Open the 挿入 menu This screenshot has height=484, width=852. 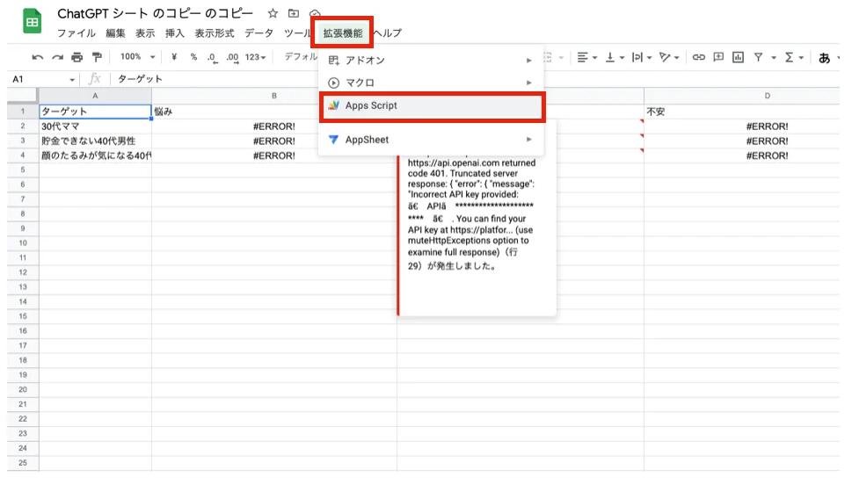point(175,33)
